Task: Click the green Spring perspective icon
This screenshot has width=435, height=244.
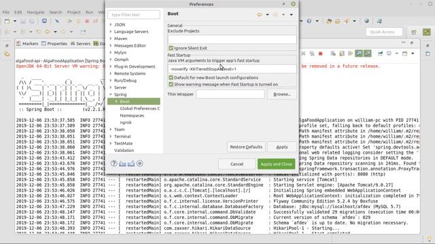Action: 427,32
